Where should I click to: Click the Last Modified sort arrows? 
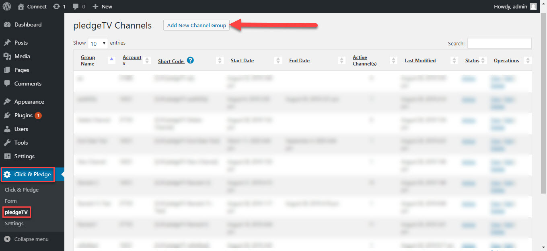(x=454, y=60)
